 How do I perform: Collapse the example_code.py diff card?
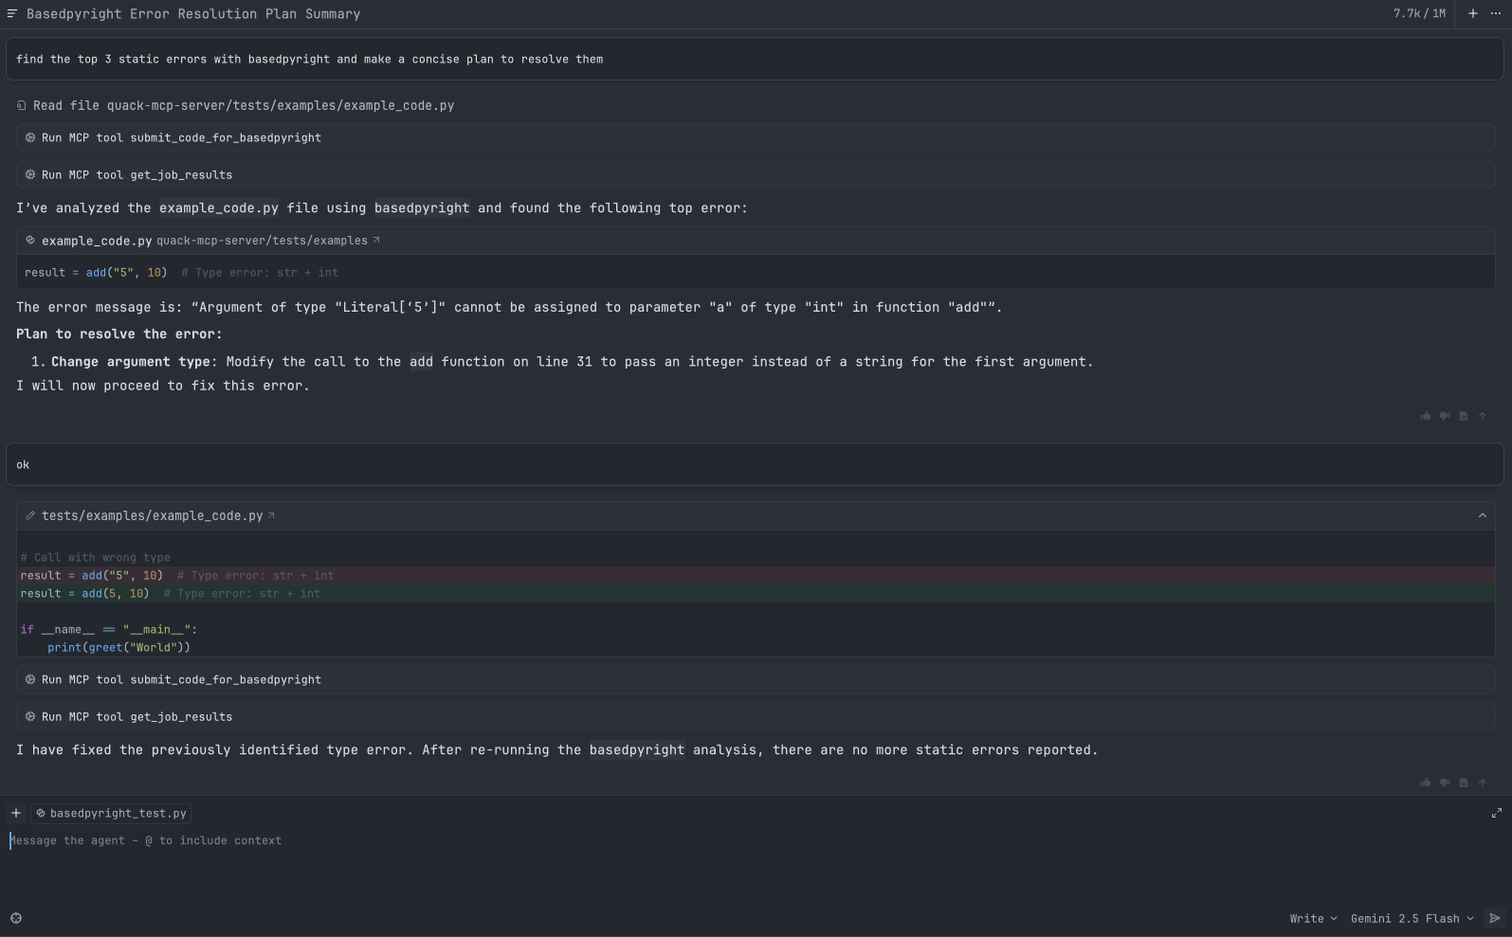tap(1482, 515)
